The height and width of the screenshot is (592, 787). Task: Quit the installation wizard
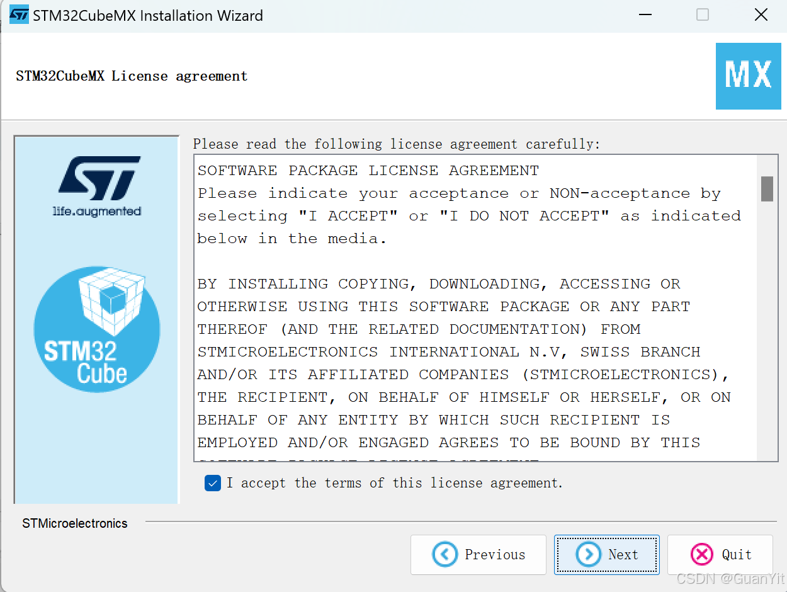[720, 555]
